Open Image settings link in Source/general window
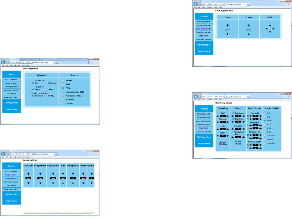The height and width of the screenshot is (219, 292). click(x=11, y=83)
